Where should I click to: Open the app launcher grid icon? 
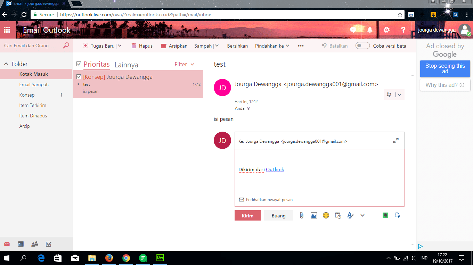(x=7, y=30)
